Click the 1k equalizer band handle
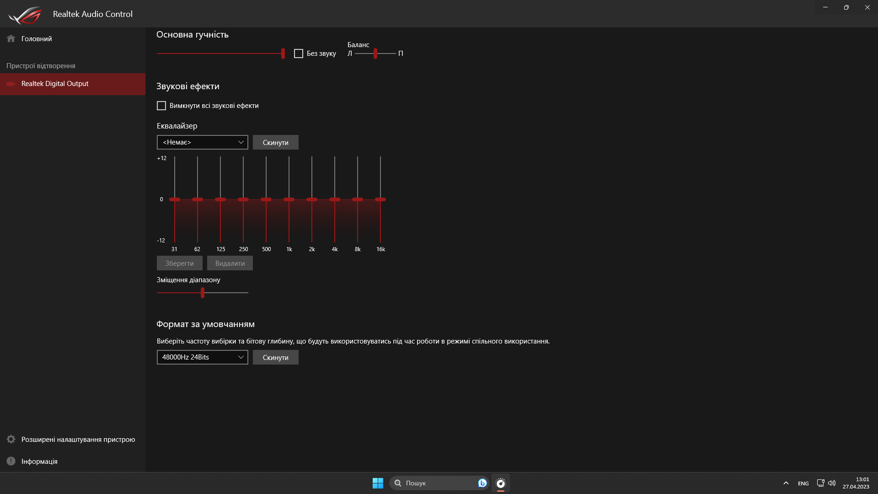 click(x=289, y=199)
